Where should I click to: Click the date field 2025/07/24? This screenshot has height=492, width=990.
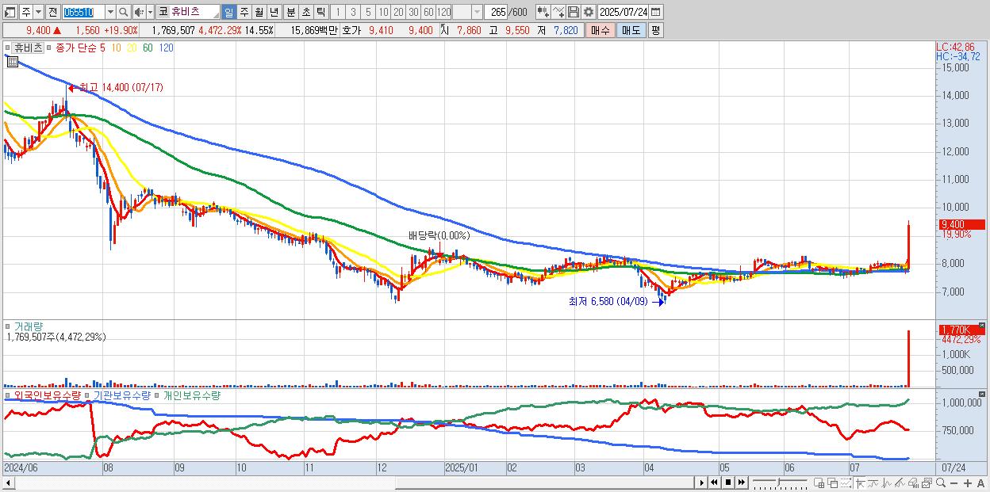click(623, 12)
